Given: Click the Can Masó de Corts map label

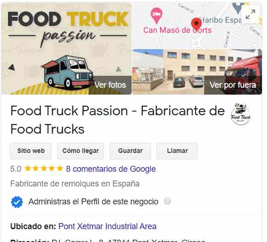Looking at the screenshot, I should point(177,30).
